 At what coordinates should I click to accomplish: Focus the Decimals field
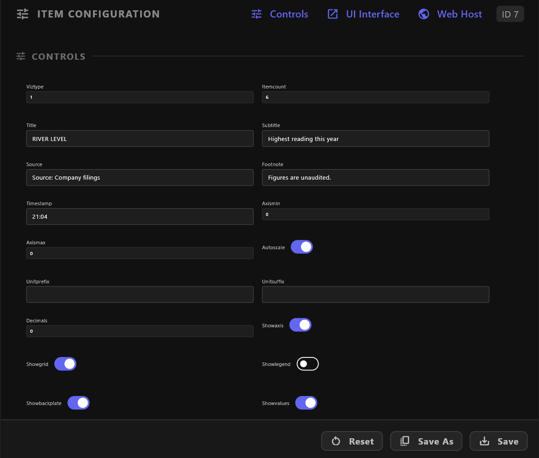(140, 331)
